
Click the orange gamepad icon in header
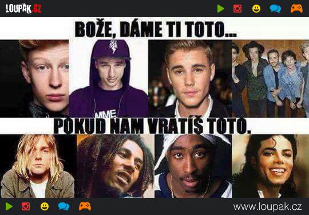[296, 9]
